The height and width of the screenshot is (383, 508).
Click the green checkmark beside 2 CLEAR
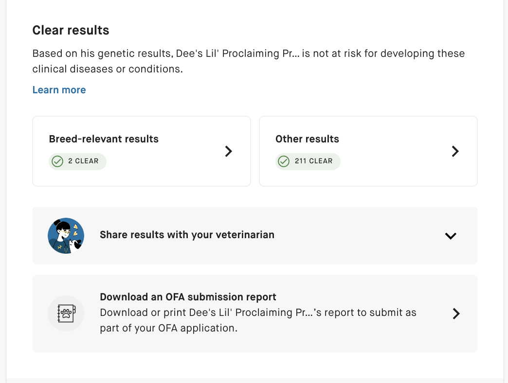tap(57, 161)
